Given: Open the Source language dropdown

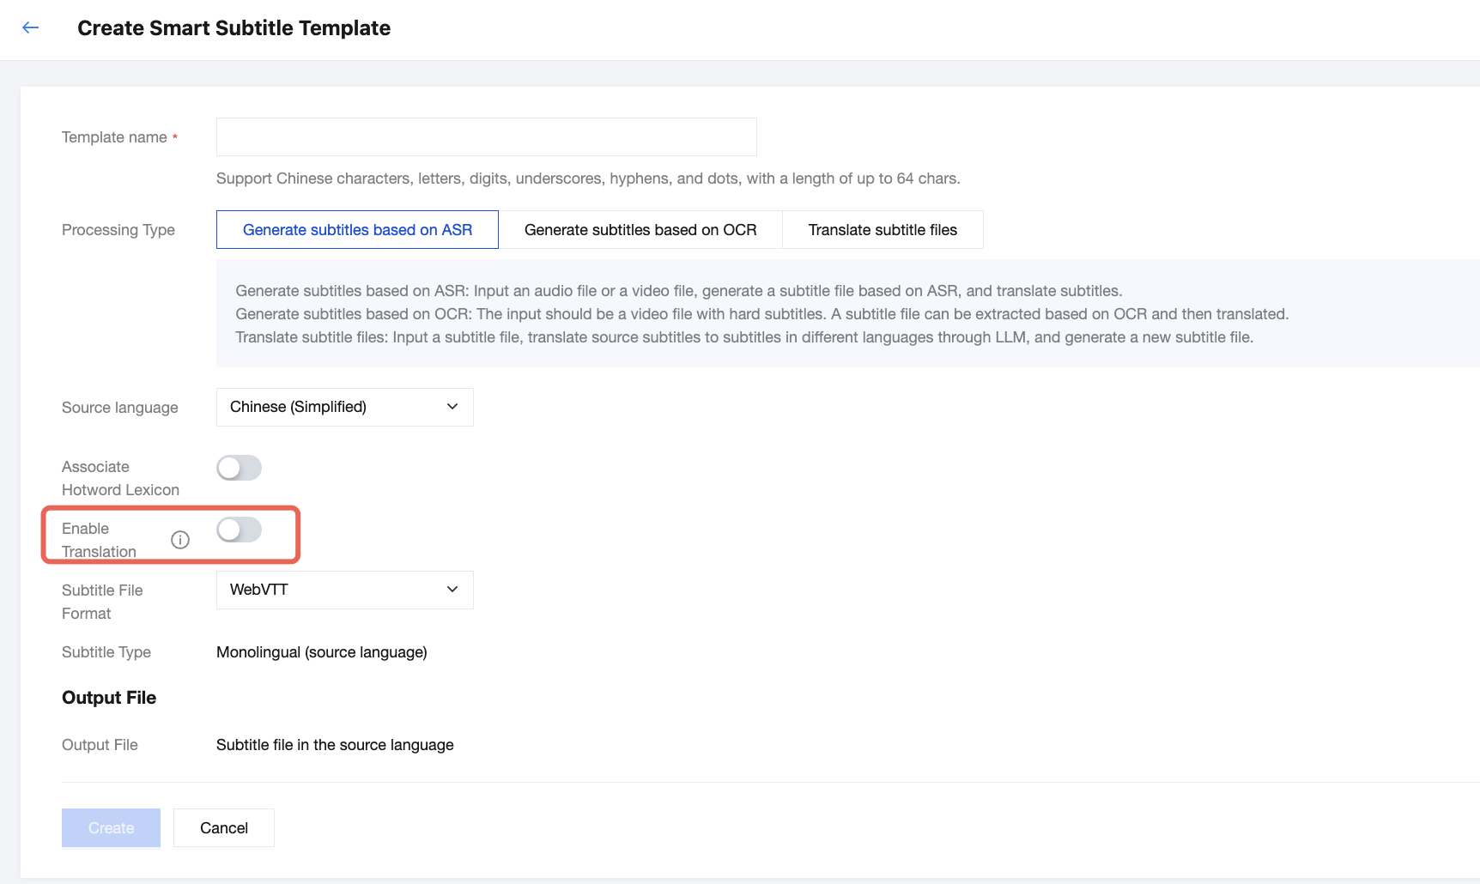Looking at the screenshot, I should point(344,407).
